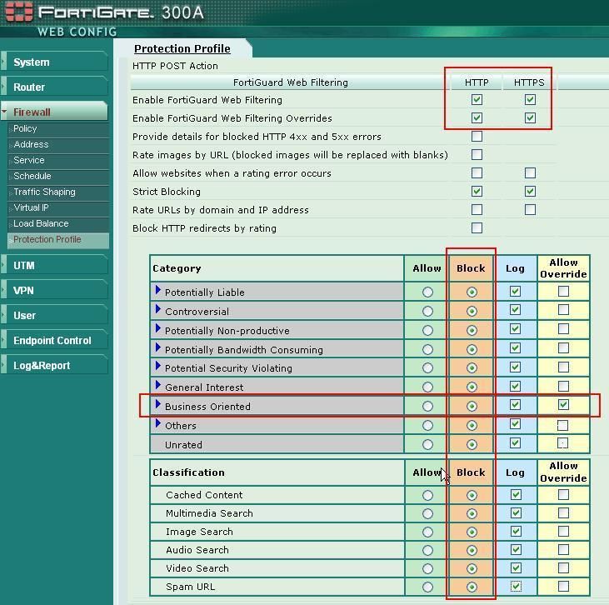
Task: Open the Load Balance submenu item
Action: tap(58, 224)
